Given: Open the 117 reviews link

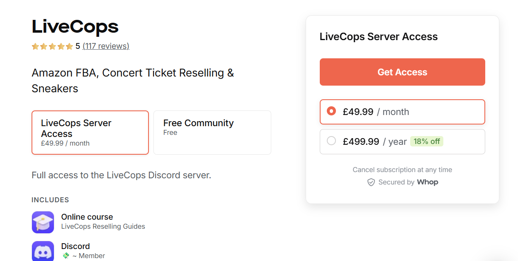Looking at the screenshot, I should click(x=106, y=46).
